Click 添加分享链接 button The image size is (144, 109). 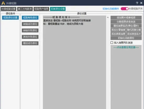(x=118, y=30)
